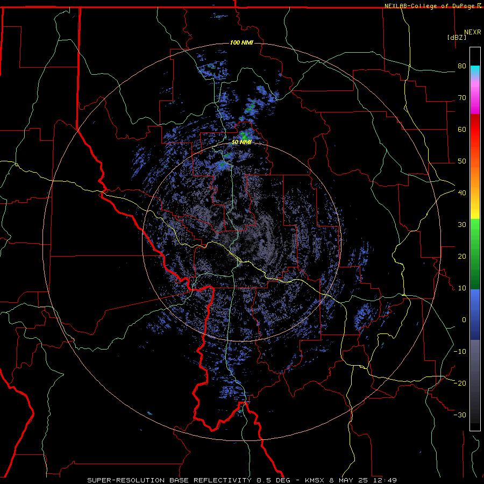Click the 80 value on dBZ scale
484x484 pixels.
[462, 66]
